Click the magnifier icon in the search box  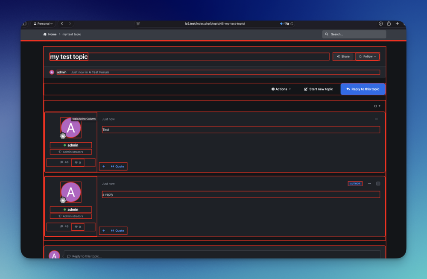click(x=327, y=34)
